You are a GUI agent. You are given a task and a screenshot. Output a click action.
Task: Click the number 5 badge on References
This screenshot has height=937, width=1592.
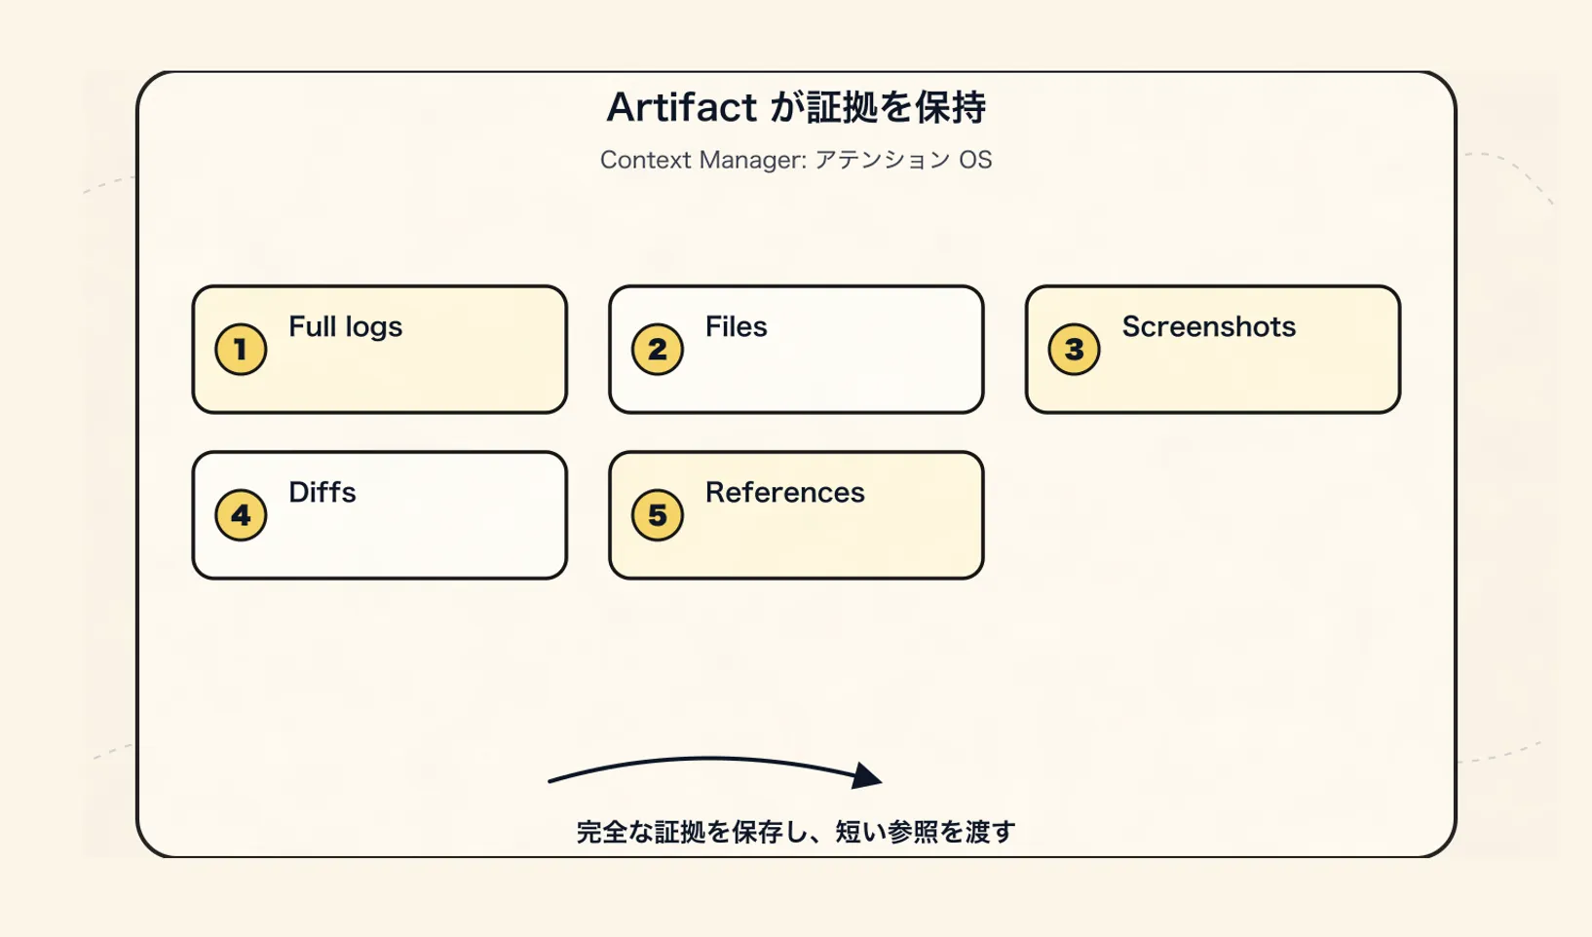[x=658, y=515]
